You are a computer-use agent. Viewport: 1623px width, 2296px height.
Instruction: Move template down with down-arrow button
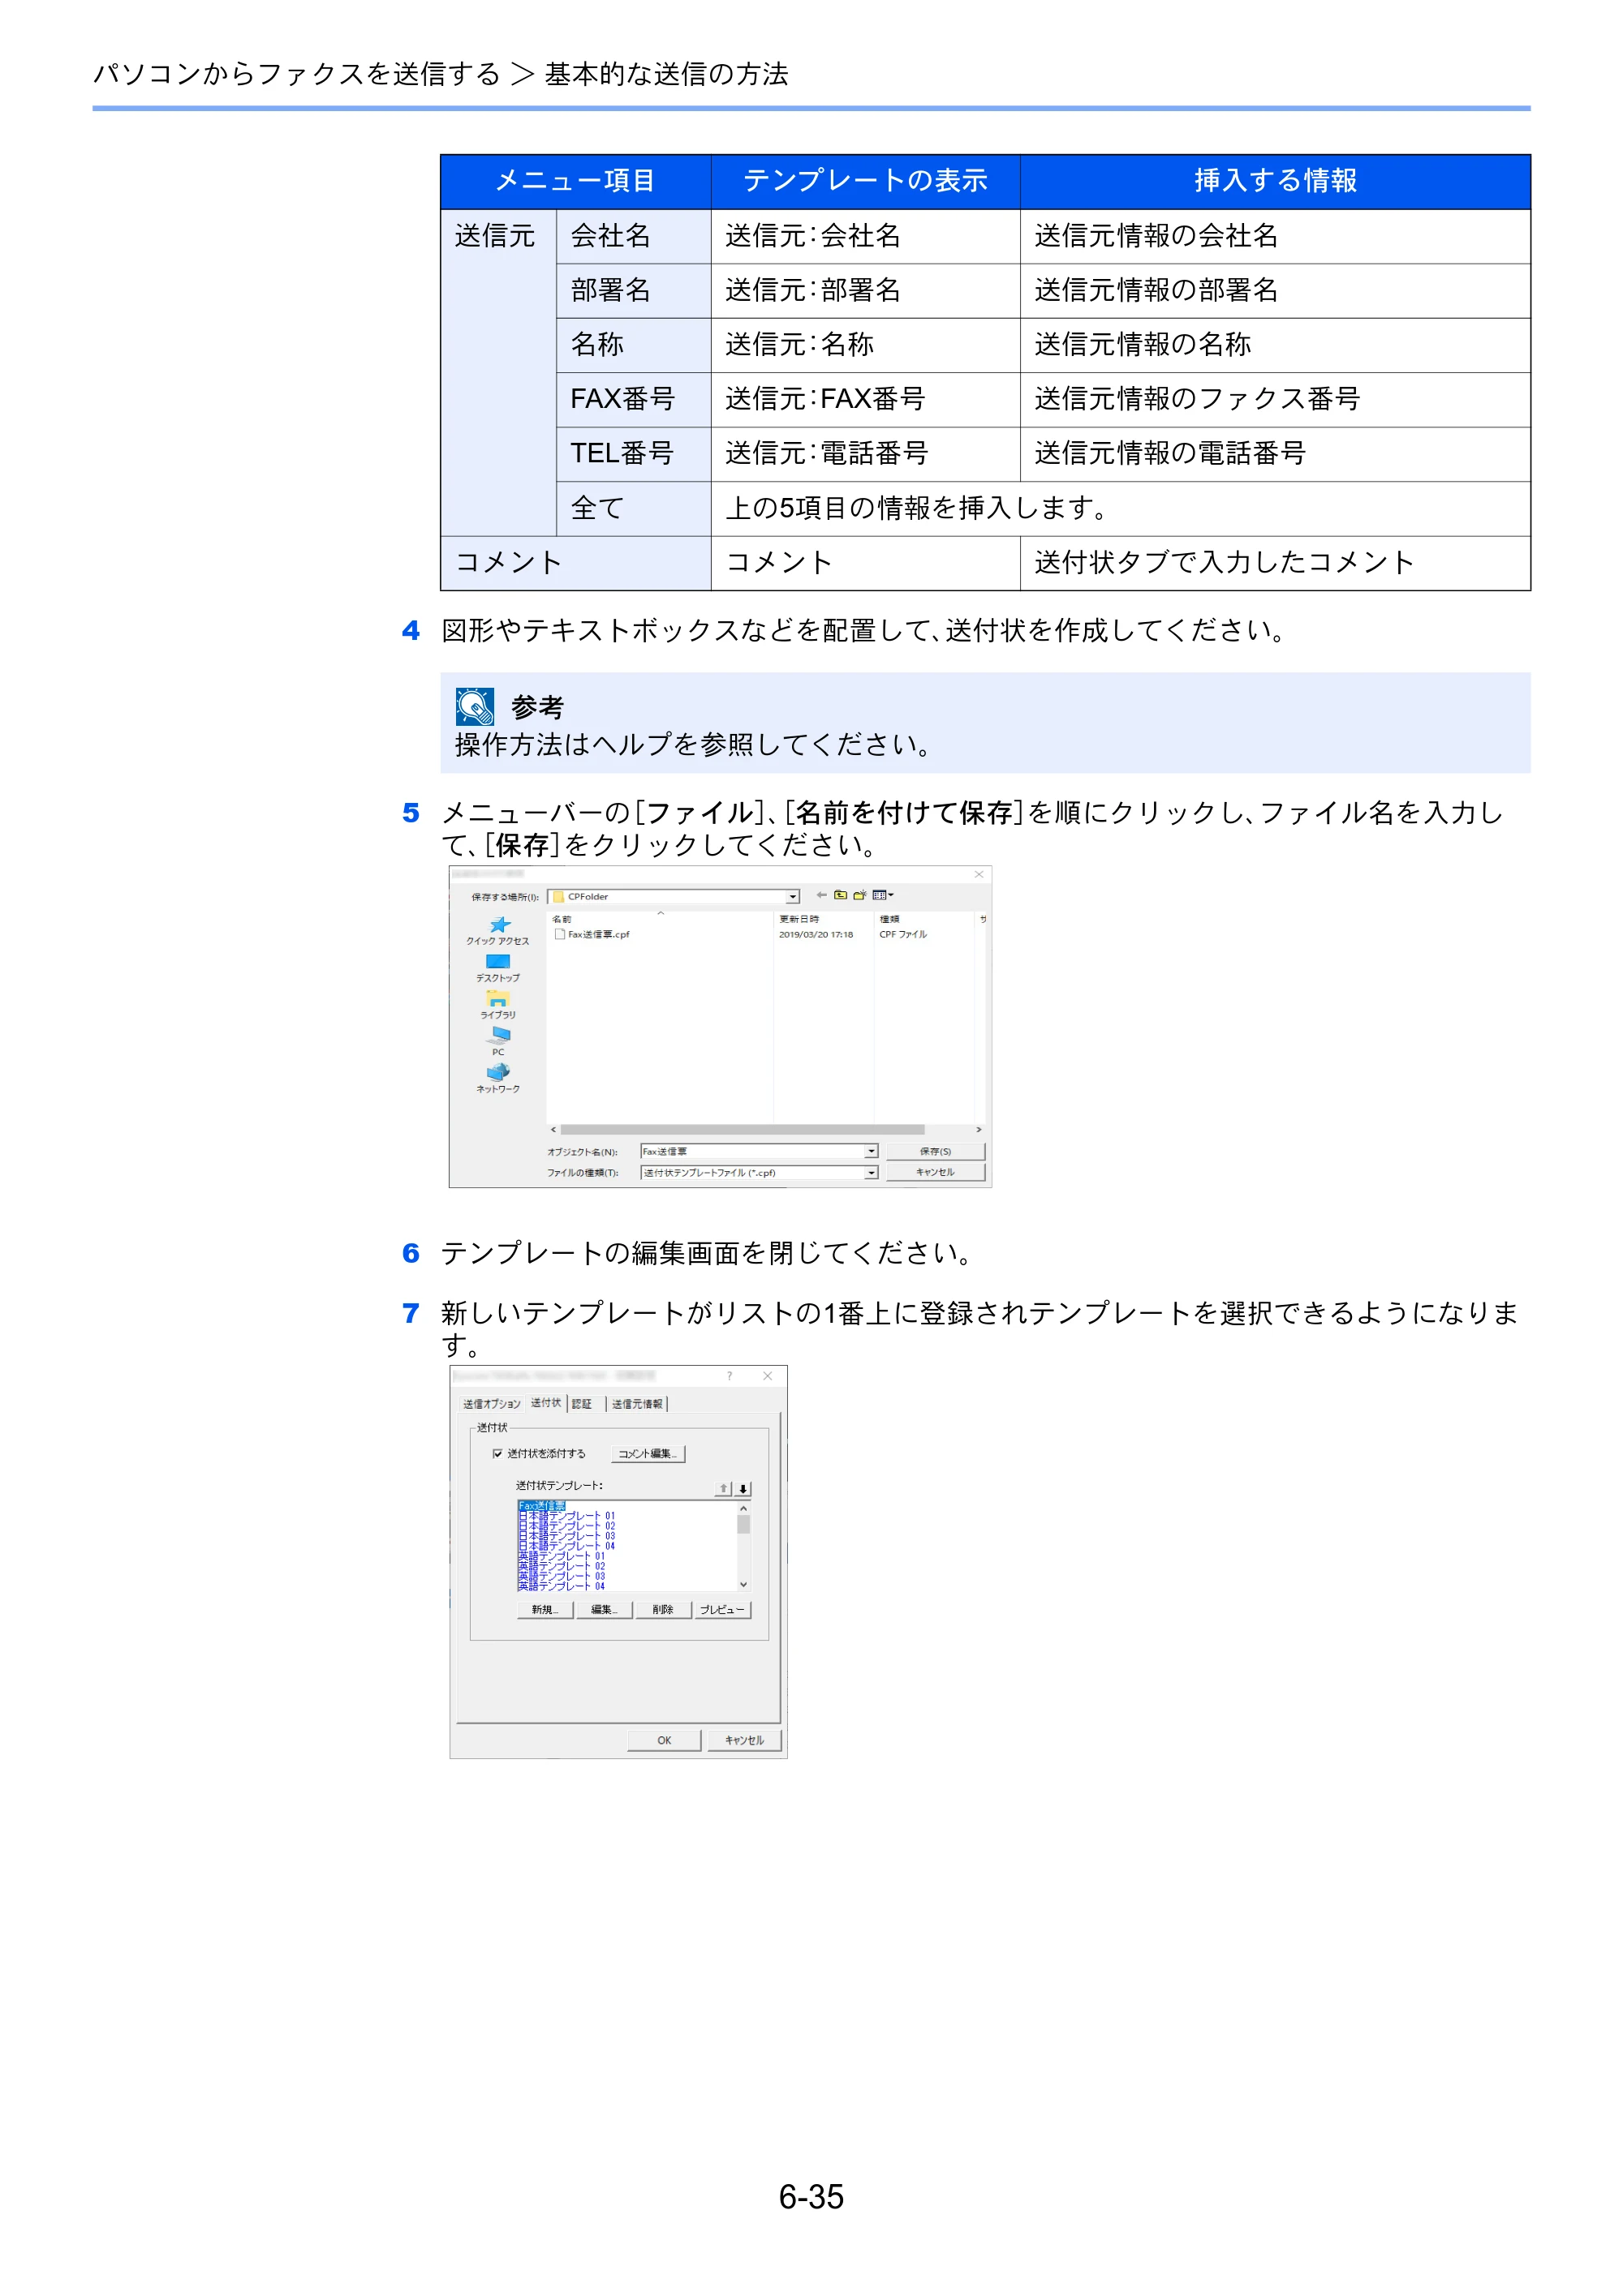click(x=743, y=1488)
